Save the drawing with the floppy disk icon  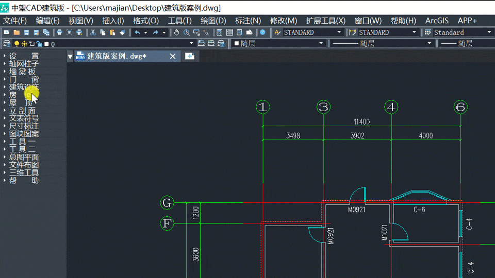[x=26, y=32]
